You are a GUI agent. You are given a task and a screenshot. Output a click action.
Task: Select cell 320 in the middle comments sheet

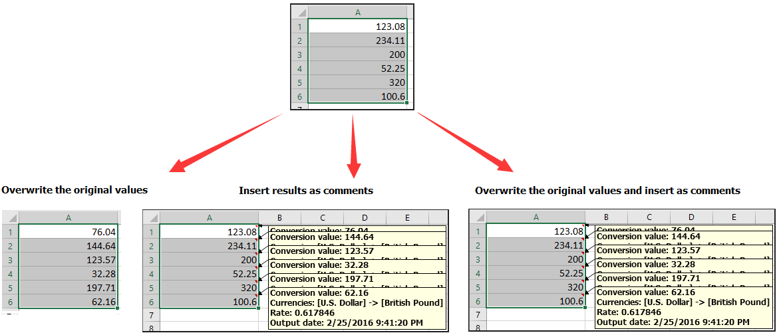[x=209, y=287]
